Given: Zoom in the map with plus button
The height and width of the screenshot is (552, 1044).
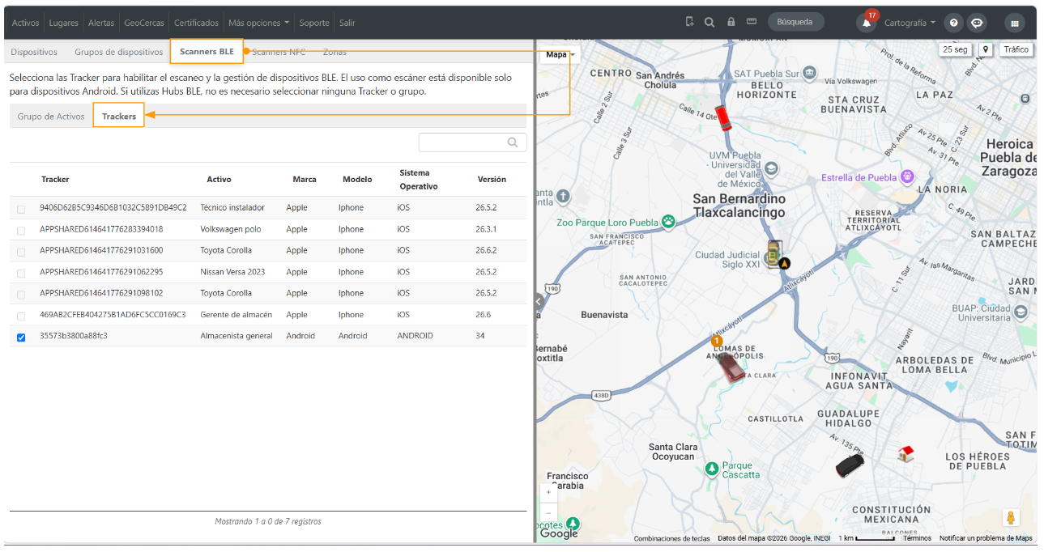Looking at the screenshot, I should 548,492.
